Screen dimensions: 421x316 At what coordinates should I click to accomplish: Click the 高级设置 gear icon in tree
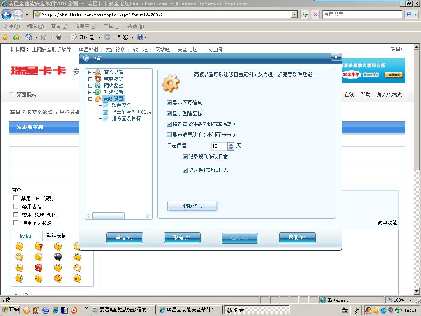(98, 99)
